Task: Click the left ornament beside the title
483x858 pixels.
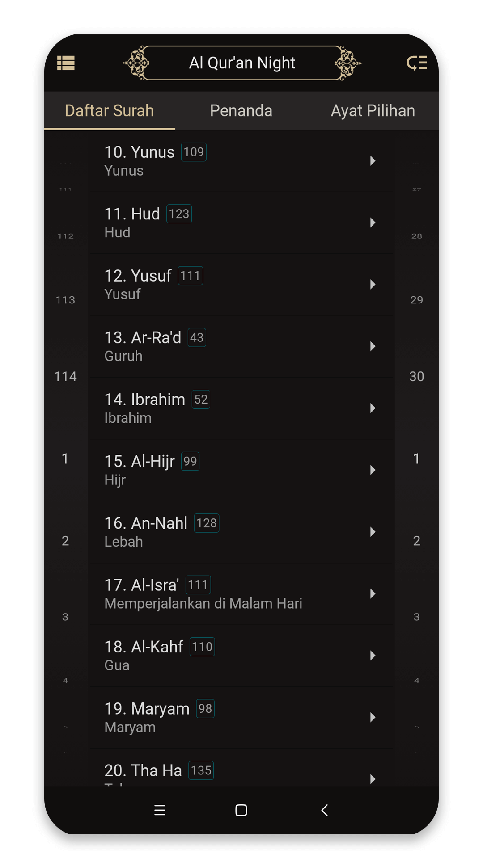Action: 136,63
